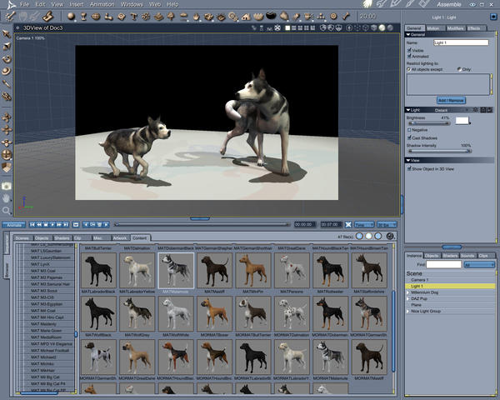Image resolution: width=500 pixels, height=400 pixels.
Task: Click the Add / Remove button
Action: tap(450, 100)
